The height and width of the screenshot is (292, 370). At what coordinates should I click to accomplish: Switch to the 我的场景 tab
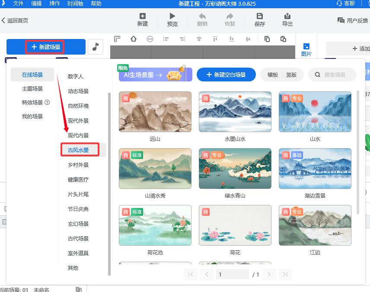point(32,116)
